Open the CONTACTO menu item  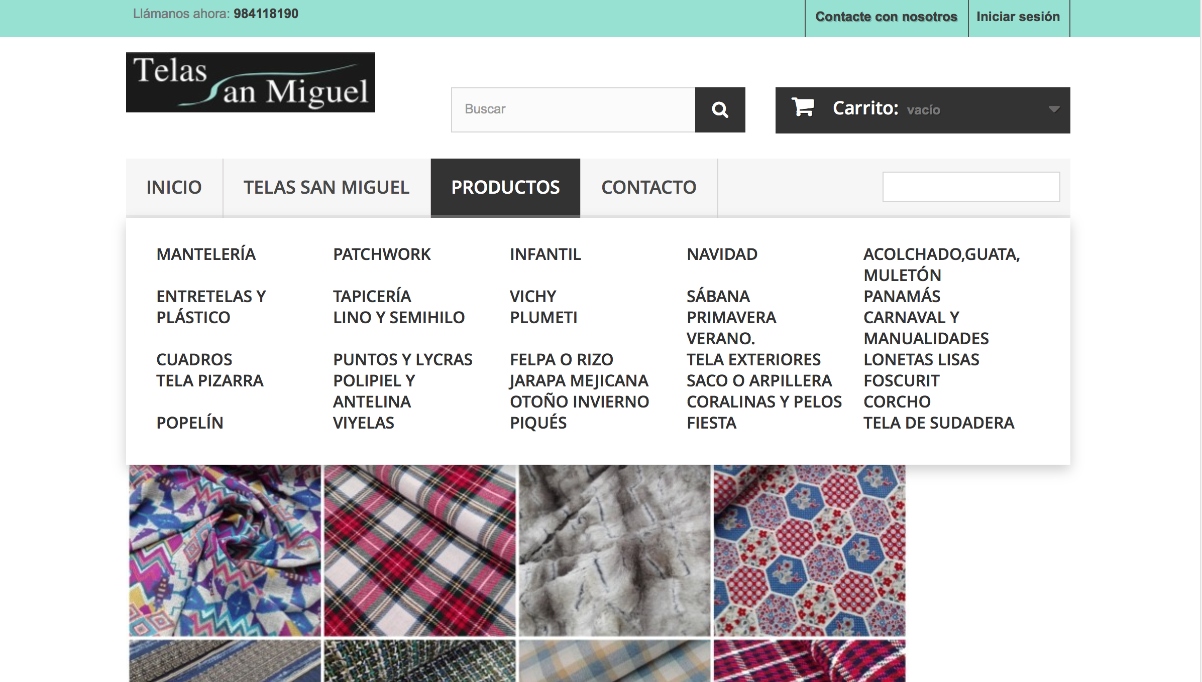pyautogui.click(x=648, y=187)
